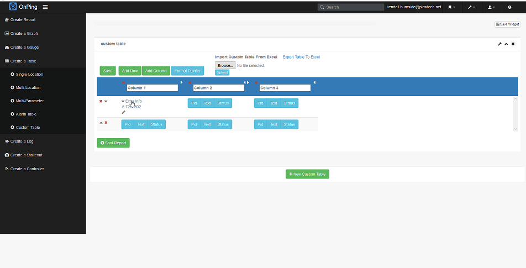
Task: Click the pencil edit icon under Extra Info
Action: 124,112
